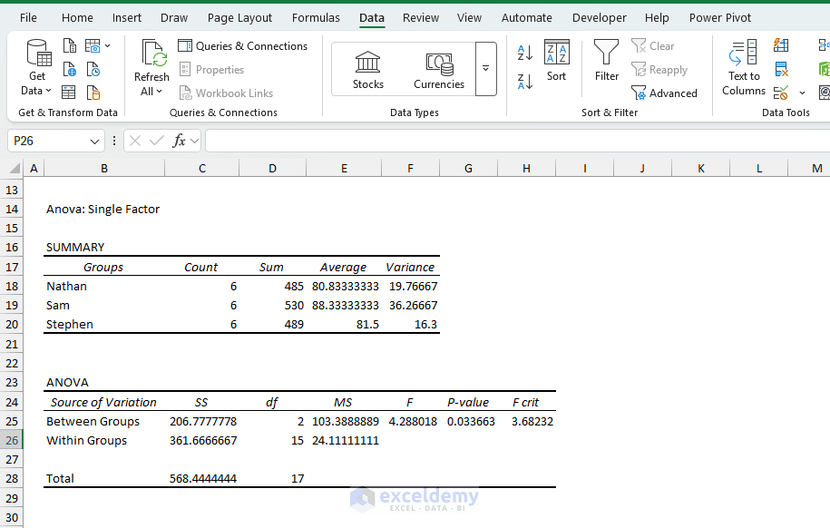The image size is (830, 528).
Task: Click the Select All corner triangle
Action: click(x=15, y=169)
